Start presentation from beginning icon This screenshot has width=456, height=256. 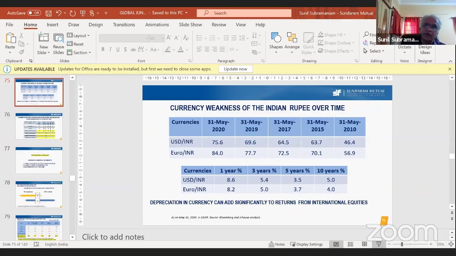(83, 13)
